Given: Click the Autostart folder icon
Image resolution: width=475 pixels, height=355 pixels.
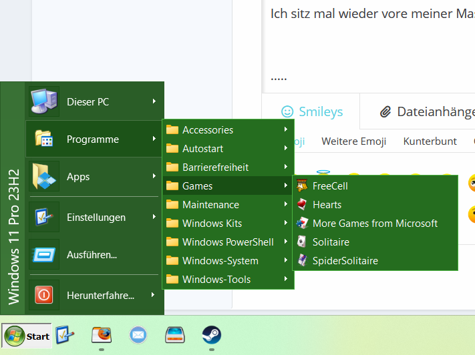Looking at the screenshot, I should (x=172, y=148).
